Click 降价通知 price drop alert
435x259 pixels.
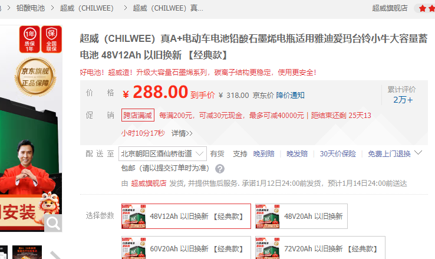point(290,96)
